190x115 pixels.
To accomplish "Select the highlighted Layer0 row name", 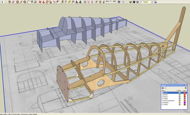I will pos(165,93).
